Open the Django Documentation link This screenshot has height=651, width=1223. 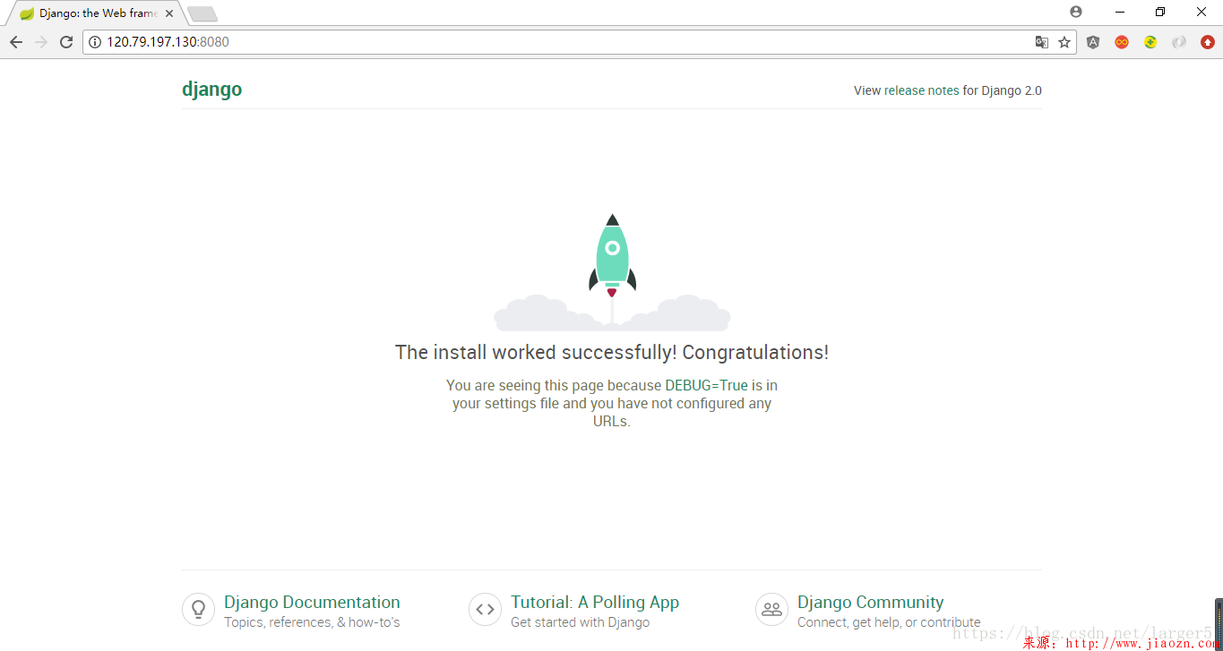(x=312, y=603)
